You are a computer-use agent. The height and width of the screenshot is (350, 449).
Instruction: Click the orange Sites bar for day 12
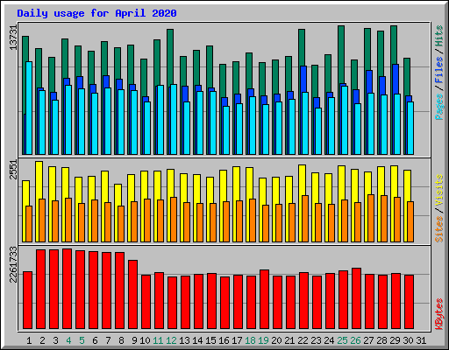tap(174, 220)
